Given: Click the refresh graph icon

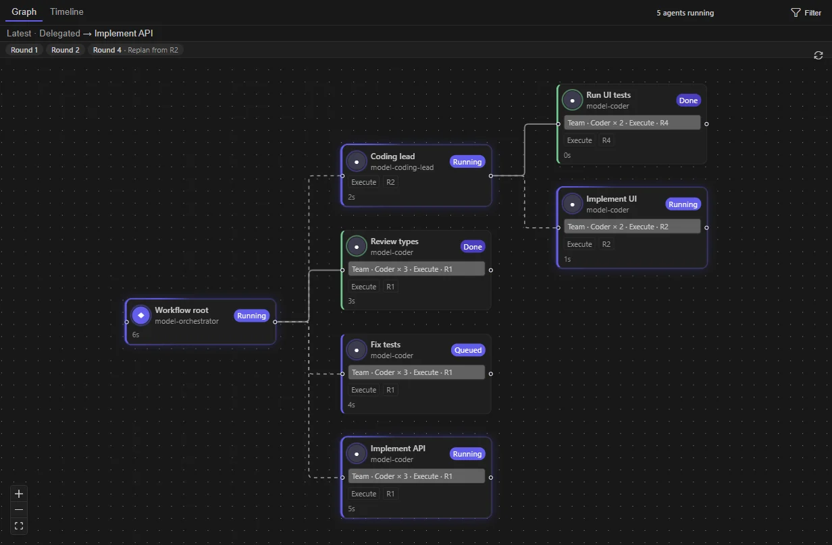Looking at the screenshot, I should (x=818, y=55).
